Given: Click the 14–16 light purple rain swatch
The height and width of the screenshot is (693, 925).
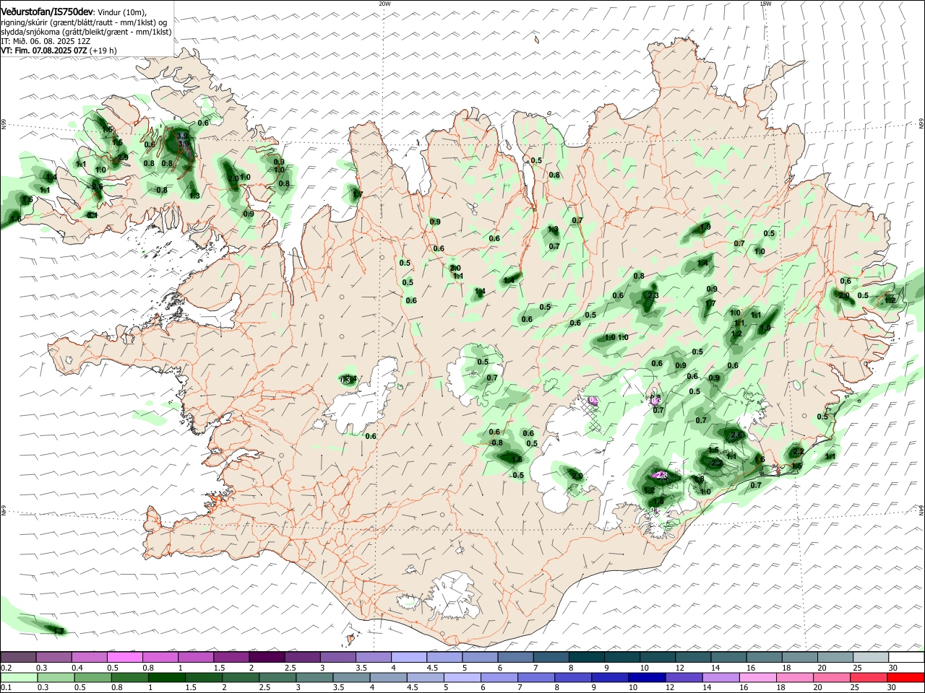Looking at the screenshot, I should point(720,678).
